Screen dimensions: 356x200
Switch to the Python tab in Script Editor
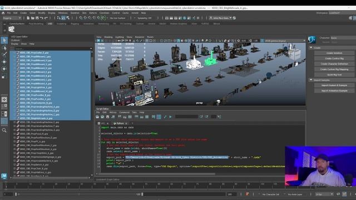(120, 123)
